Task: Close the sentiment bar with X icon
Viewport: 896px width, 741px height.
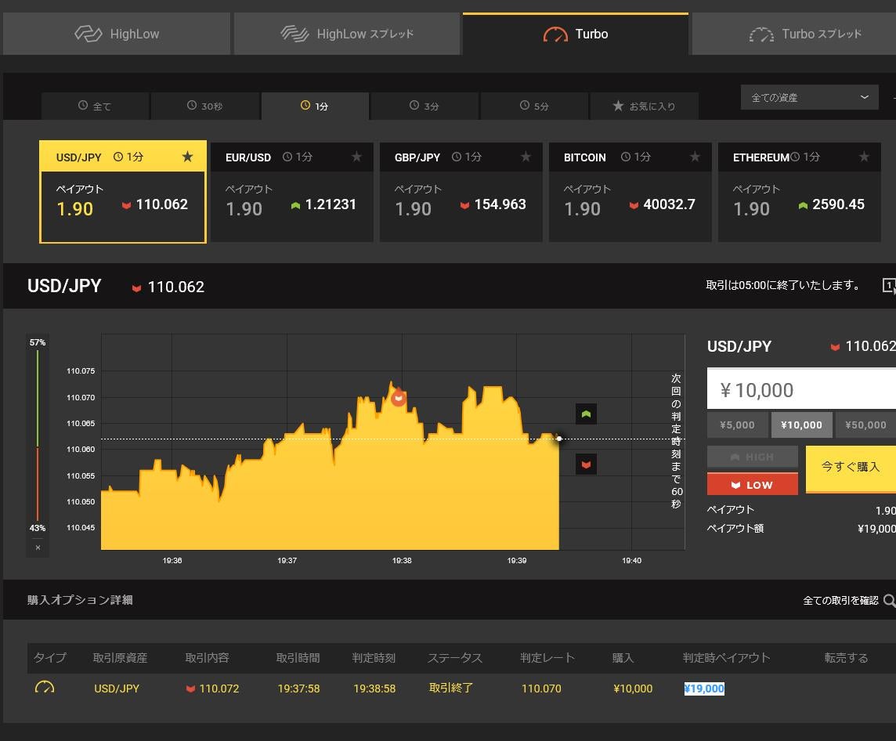Action: point(38,548)
